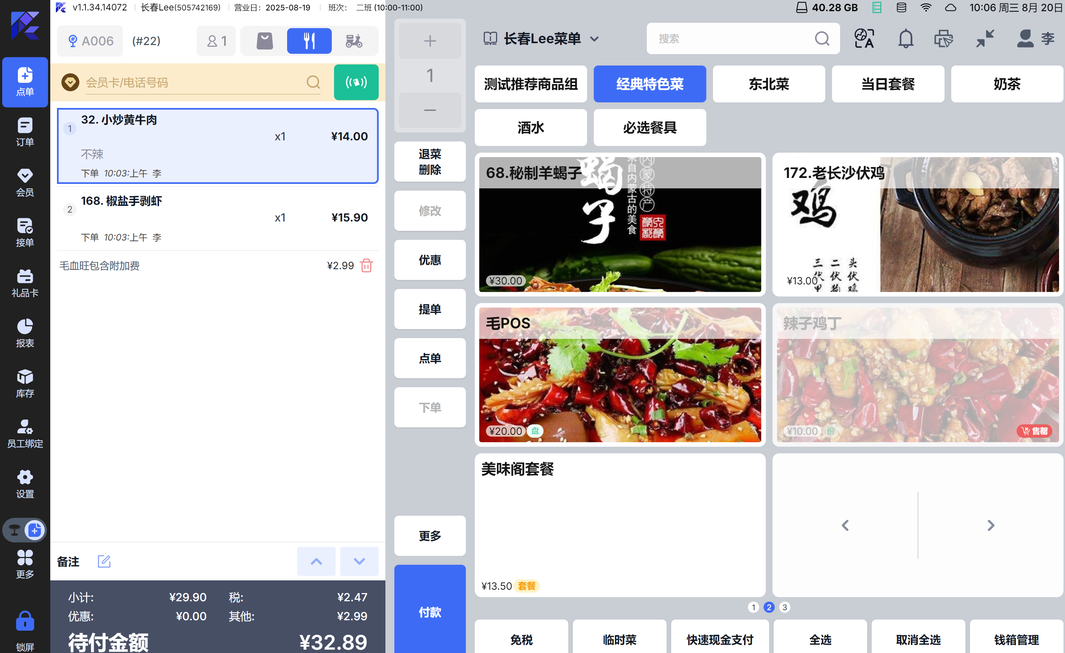Switch to takeaway bag order mode
The height and width of the screenshot is (653, 1065).
click(x=264, y=41)
